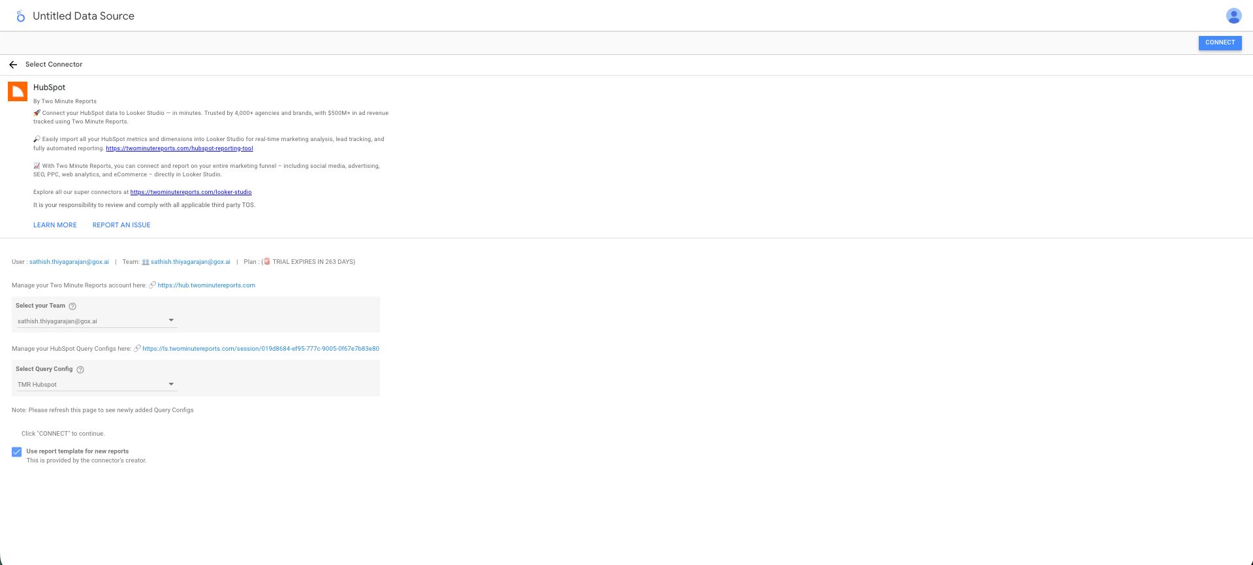Screen dimensions: 1253x565
Task: Click the trial plan alert icon
Action: click(267, 261)
